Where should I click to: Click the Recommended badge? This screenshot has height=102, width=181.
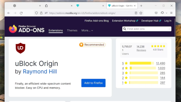click(92, 45)
